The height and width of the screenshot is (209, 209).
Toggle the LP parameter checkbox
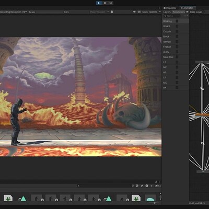[177, 62]
